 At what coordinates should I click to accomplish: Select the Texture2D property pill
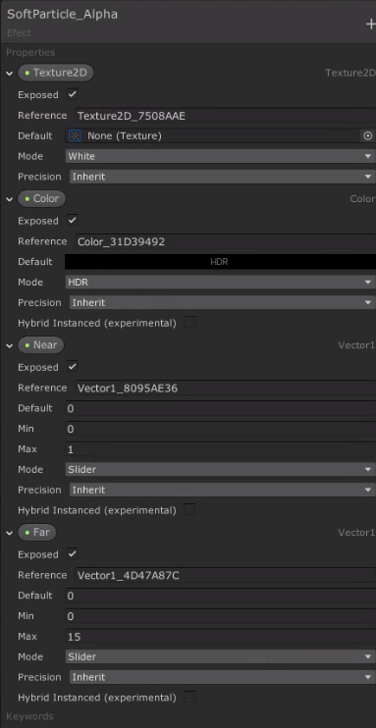point(55,73)
